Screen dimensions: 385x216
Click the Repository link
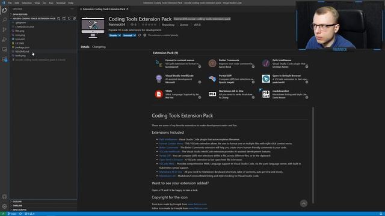point(168,25)
